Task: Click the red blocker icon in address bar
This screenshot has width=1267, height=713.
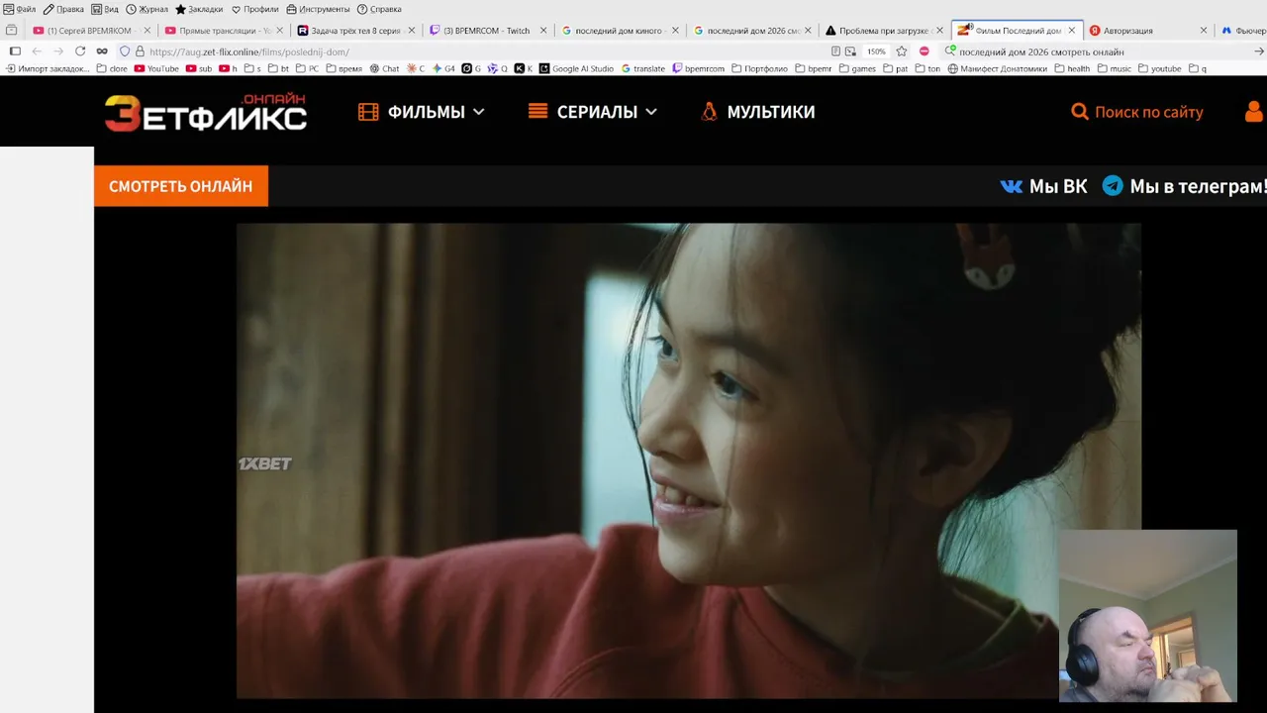Action: pos(924,51)
